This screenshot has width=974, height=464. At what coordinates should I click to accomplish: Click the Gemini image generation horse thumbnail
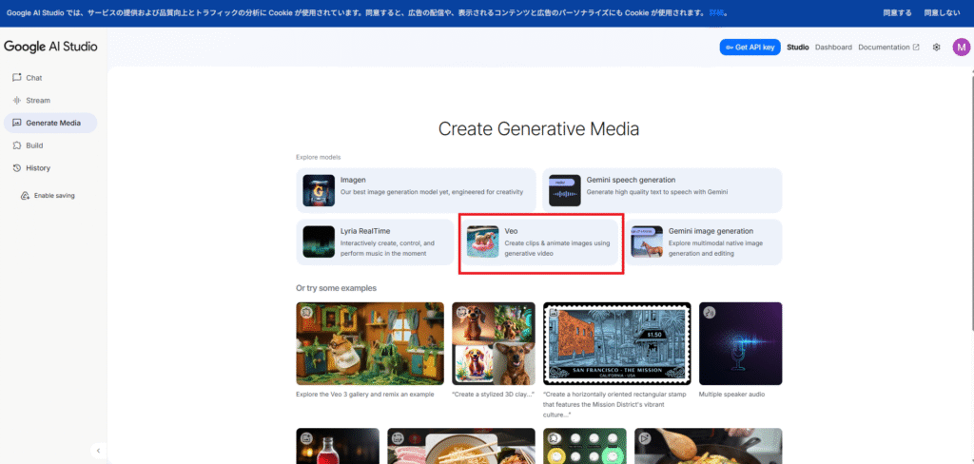coord(647,242)
